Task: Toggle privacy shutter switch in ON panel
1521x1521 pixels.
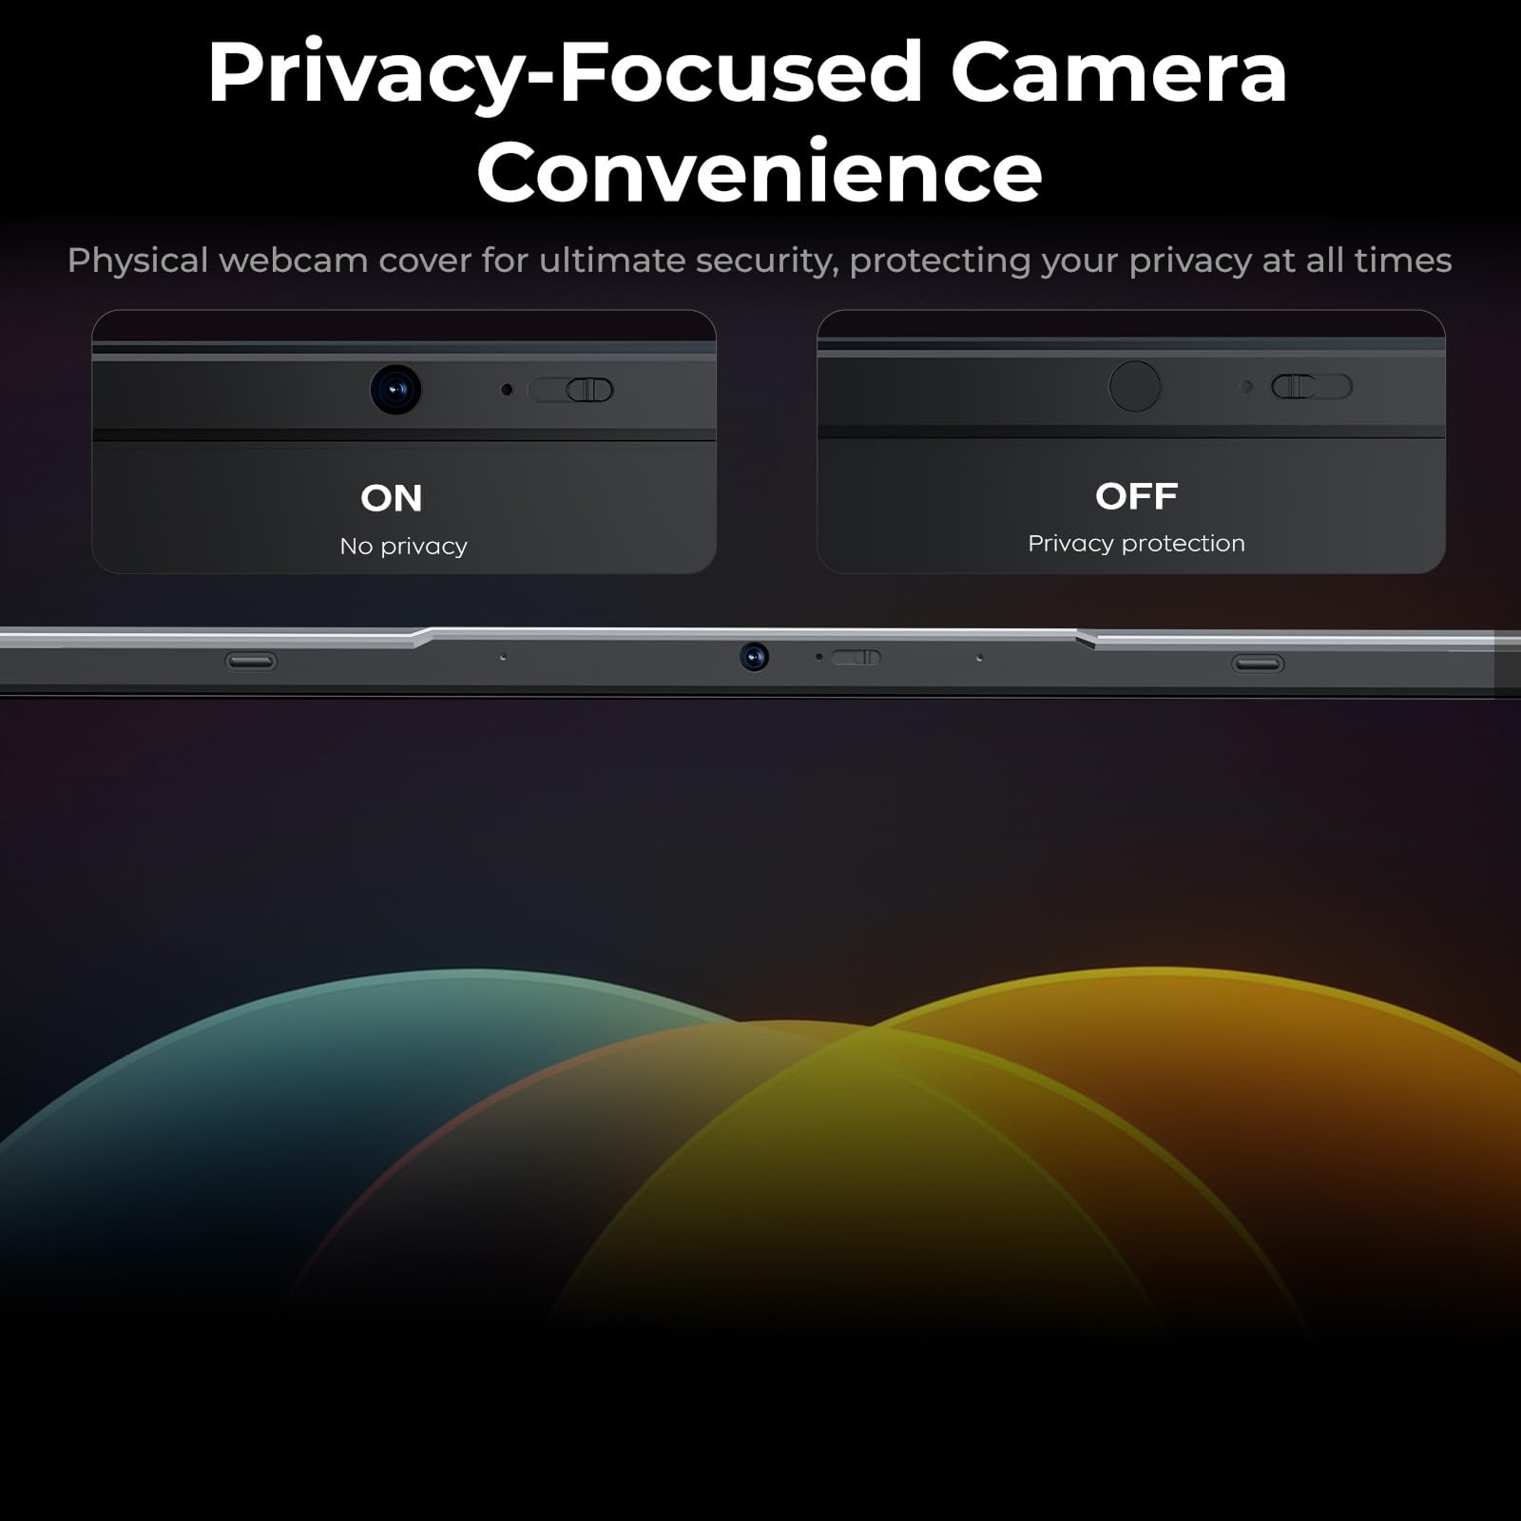Action: (x=571, y=390)
